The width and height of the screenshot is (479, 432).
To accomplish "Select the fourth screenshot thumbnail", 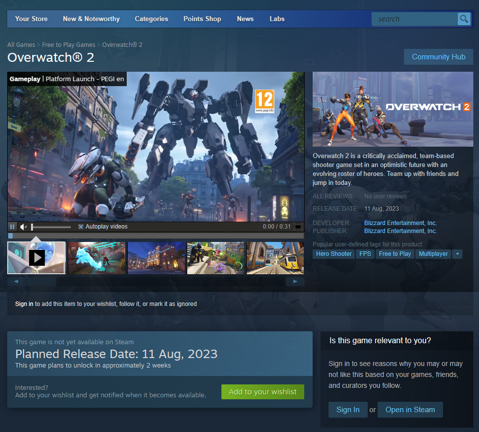I will click(216, 258).
